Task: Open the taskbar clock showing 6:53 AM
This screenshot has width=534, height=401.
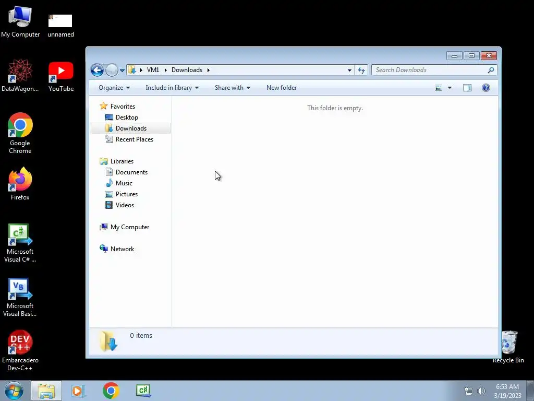Action: 507,391
